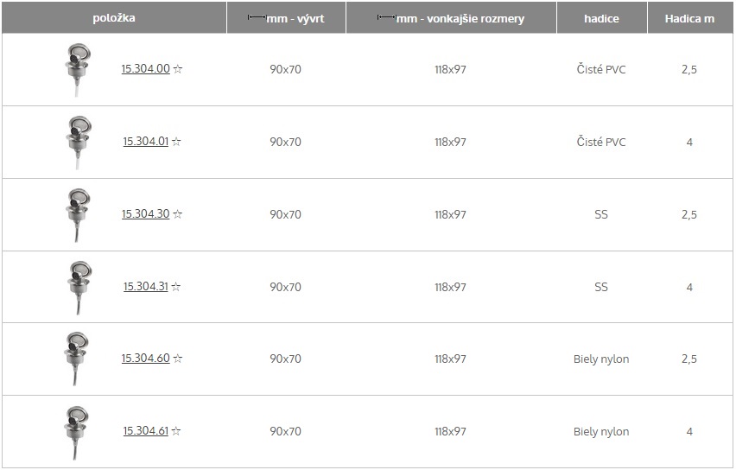Click the položka column header
This screenshot has width=736, height=470.
point(114,18)
